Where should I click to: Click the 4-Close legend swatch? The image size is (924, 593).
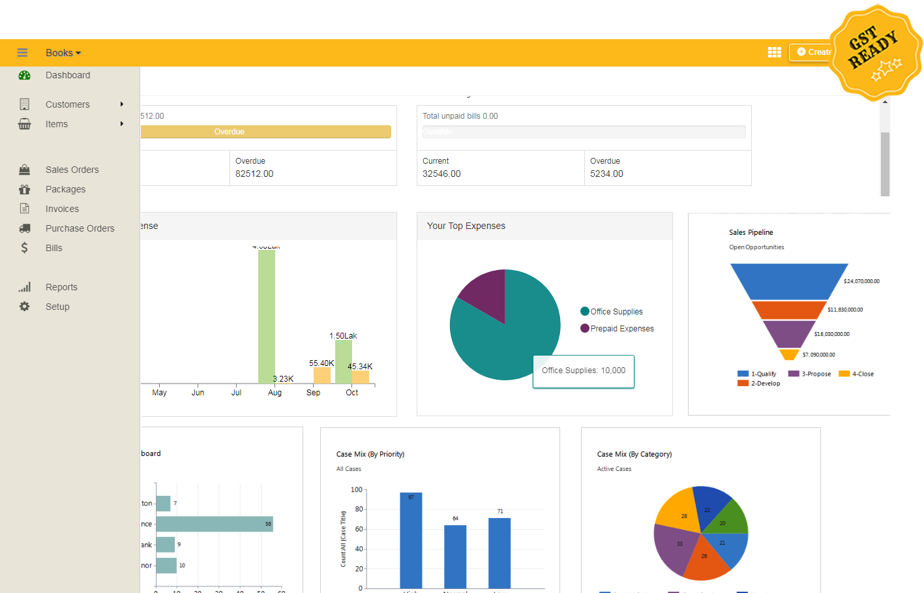pos(844,374)
